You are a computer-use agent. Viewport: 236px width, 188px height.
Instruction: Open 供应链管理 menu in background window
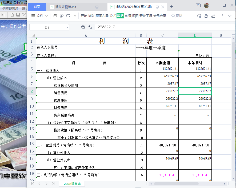pos(10,9)
